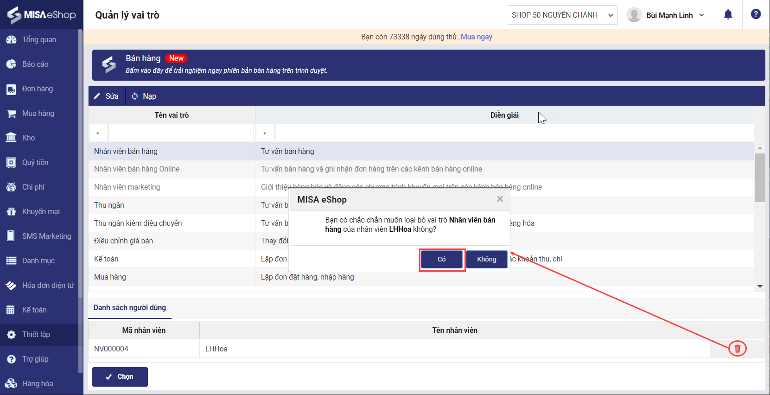The width and height of the screenshot is (770, 395).
Task: Cancel with the Không button
Action: pos(486,259)
